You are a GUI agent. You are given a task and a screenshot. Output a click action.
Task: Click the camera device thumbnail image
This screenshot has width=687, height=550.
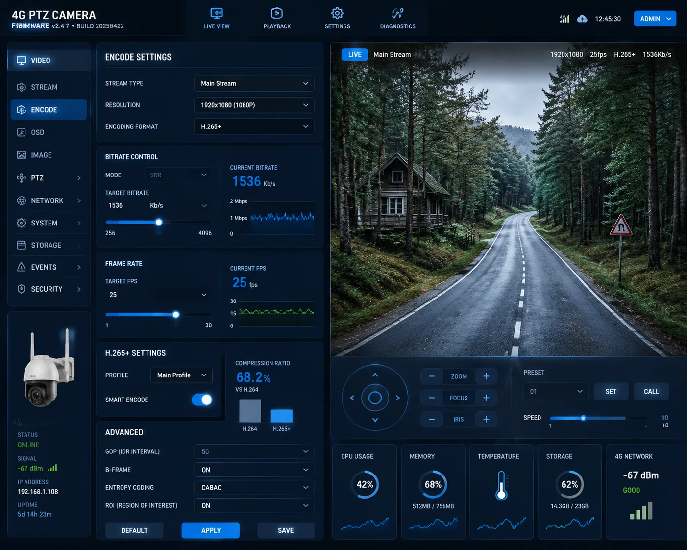pos(49,369)
